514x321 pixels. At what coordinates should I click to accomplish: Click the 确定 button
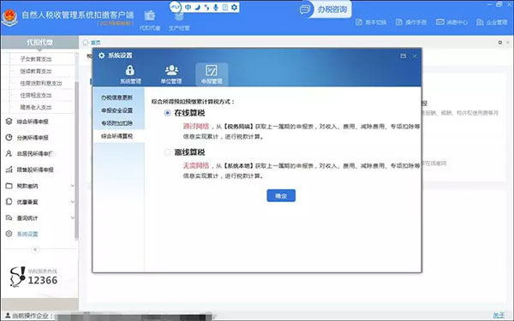[x=281, y=195]
